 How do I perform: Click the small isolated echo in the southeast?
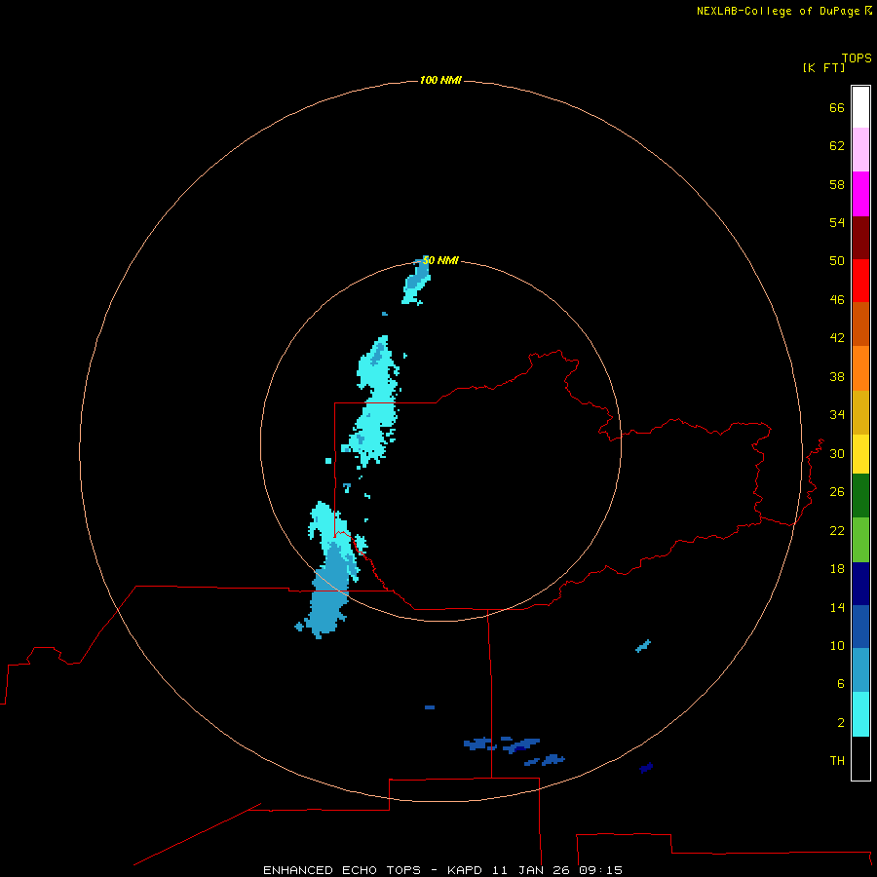point(643,645)
